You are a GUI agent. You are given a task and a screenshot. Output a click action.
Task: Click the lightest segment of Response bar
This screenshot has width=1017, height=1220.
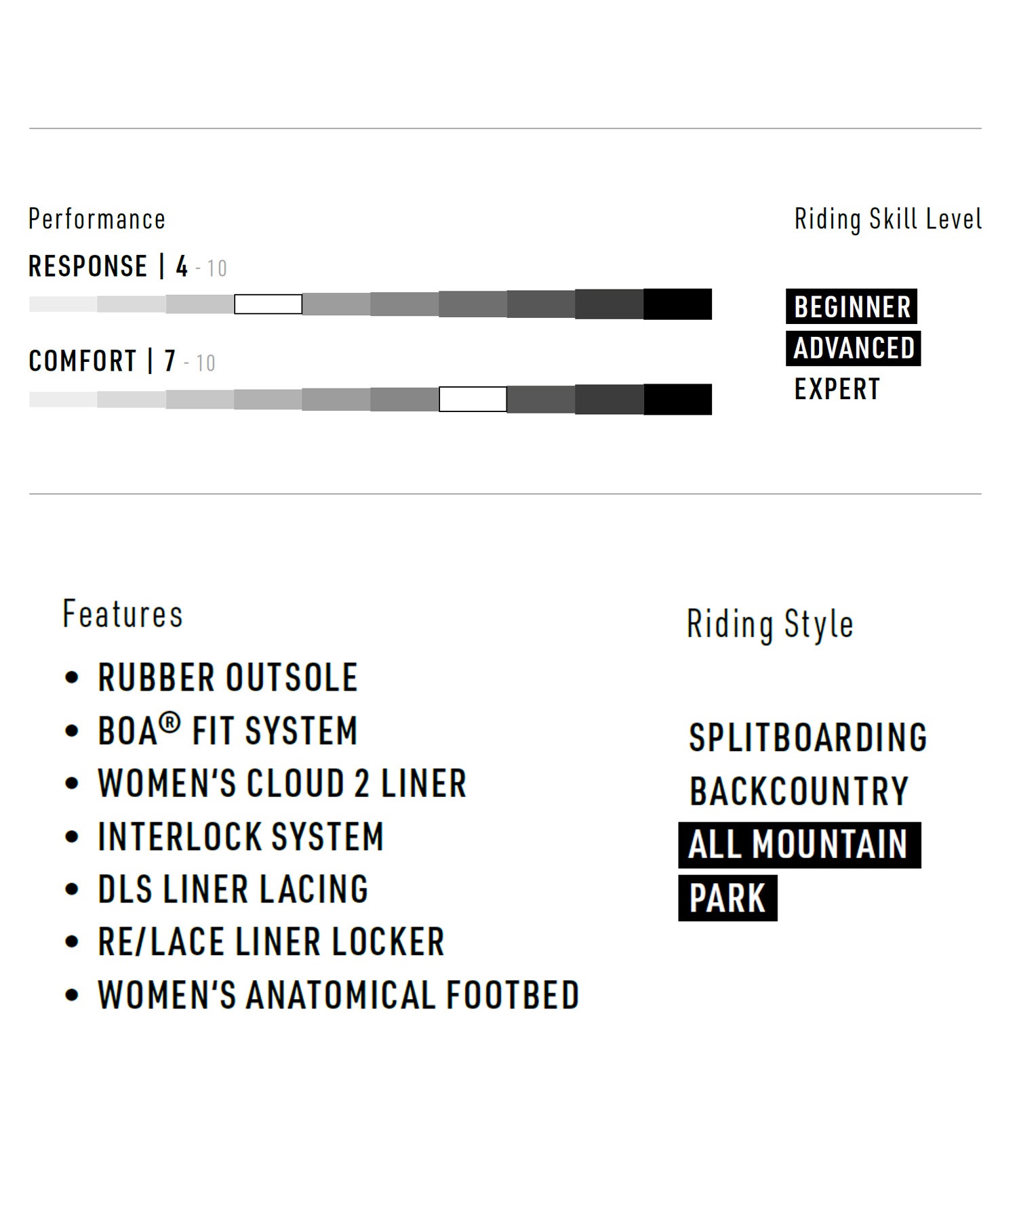63,304
